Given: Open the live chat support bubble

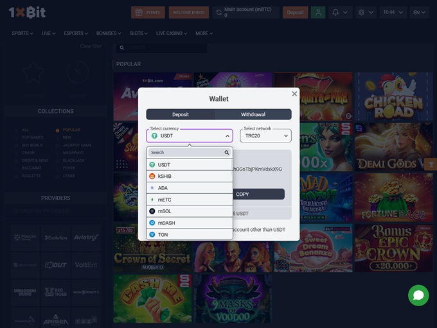Looking at the screenshot, I should click(418, 295).
